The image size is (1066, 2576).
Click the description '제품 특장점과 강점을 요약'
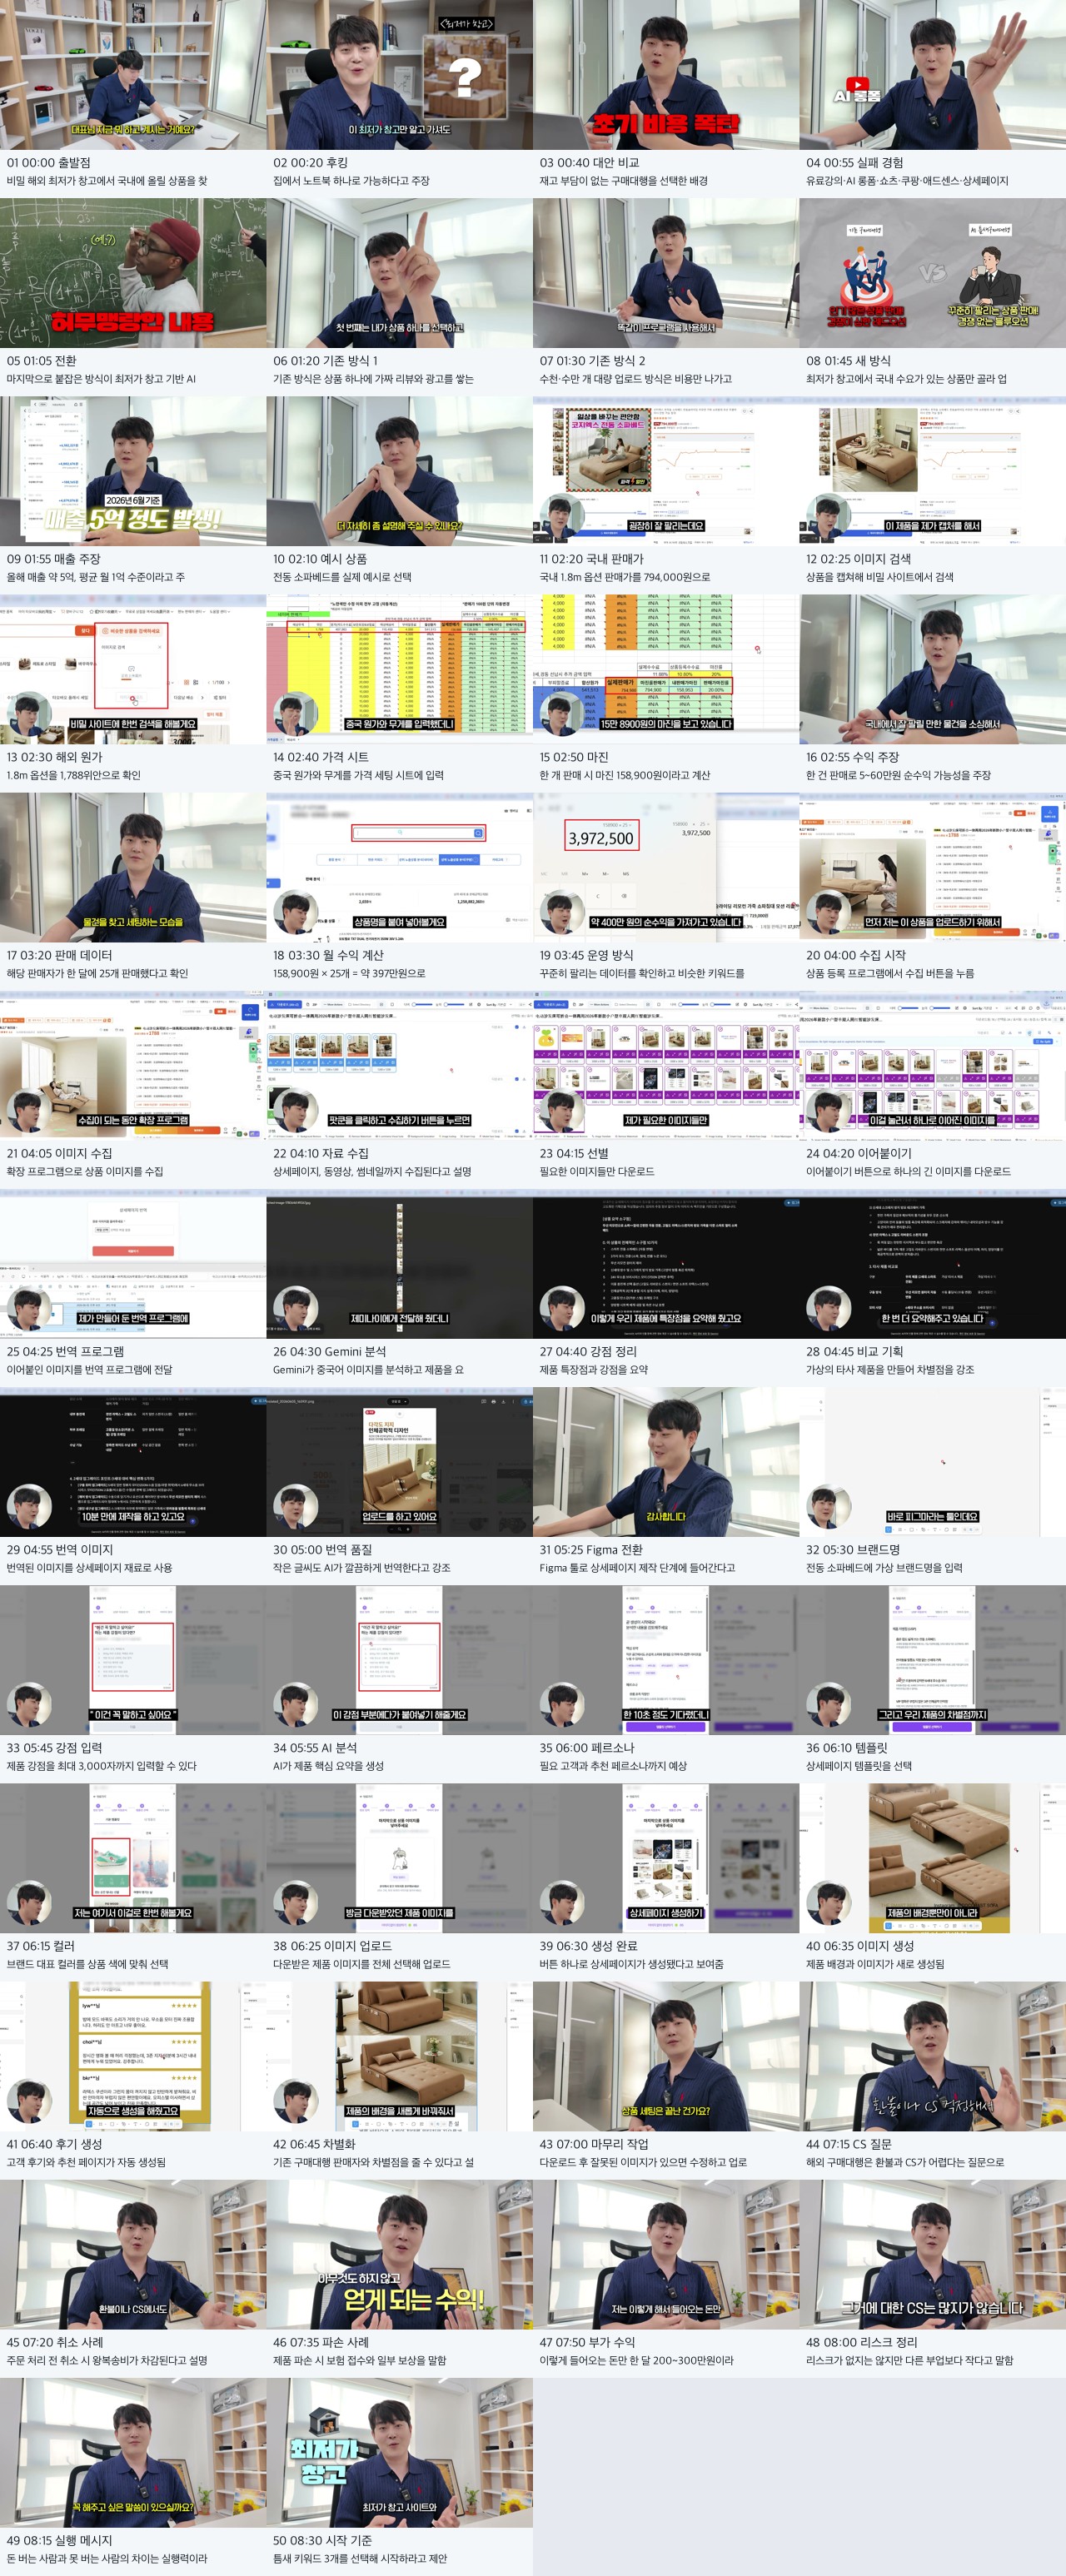594,1370
